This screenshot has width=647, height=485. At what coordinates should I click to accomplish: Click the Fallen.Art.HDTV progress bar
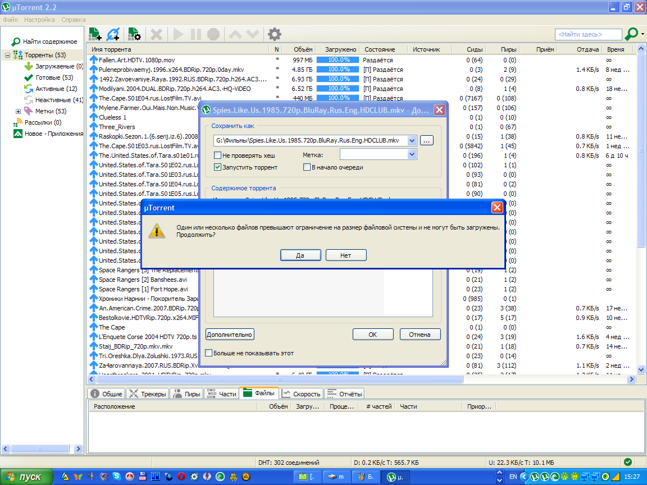[339, 60]
